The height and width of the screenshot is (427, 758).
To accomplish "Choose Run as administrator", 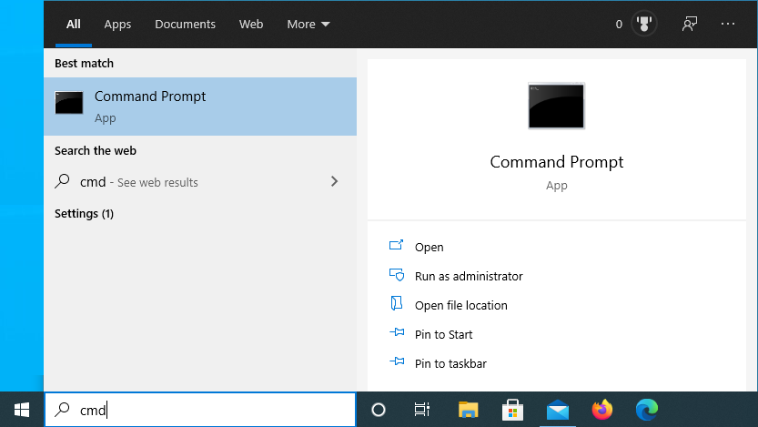I will (x=468, y=276).
